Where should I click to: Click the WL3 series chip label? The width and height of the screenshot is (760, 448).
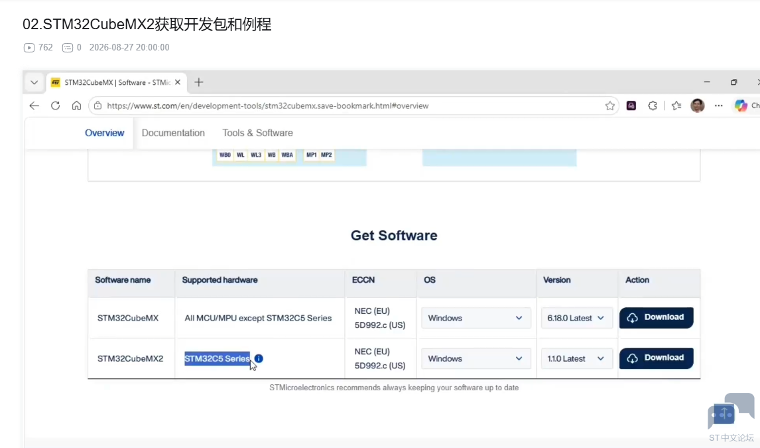[256, 155]
